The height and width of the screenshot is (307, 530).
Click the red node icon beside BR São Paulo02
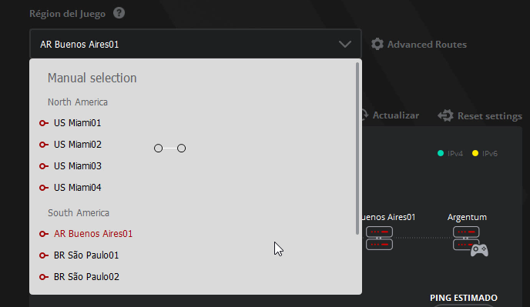(44, 277)
